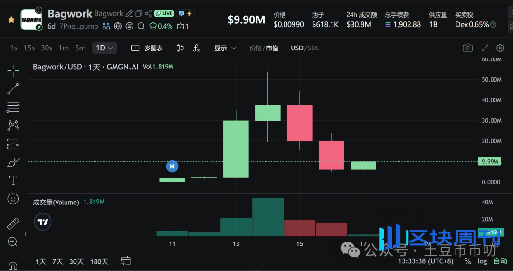This screenshot has height=271, width=513.
Task: Select the Fibonacci retracement tool
Action: pos(13,107)
